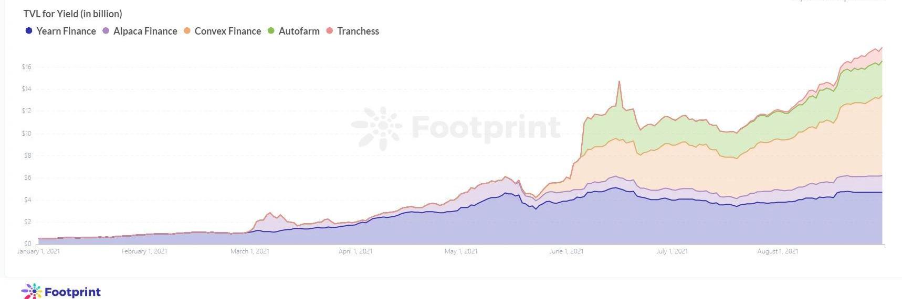Click the purple Alpaca Finance legend dot

[106, 31]
